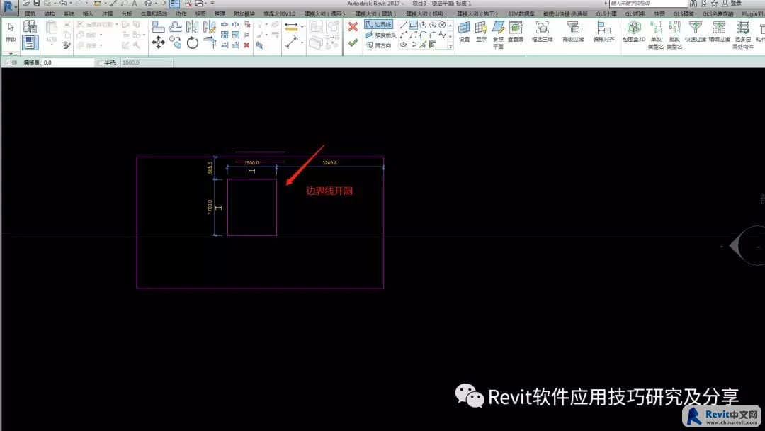Select the 坡度箭头 slope arrow button
765x431 pixels.
tap(380, 35)
